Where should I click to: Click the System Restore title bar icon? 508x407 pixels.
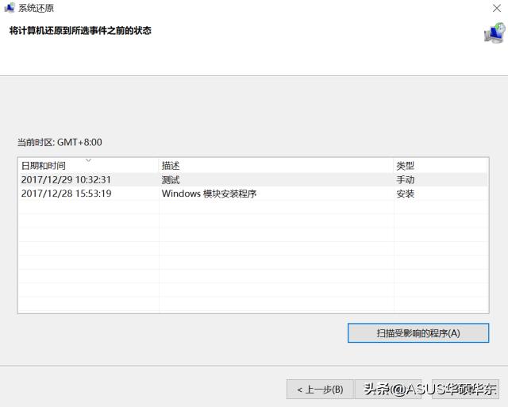tap(10, 8)
